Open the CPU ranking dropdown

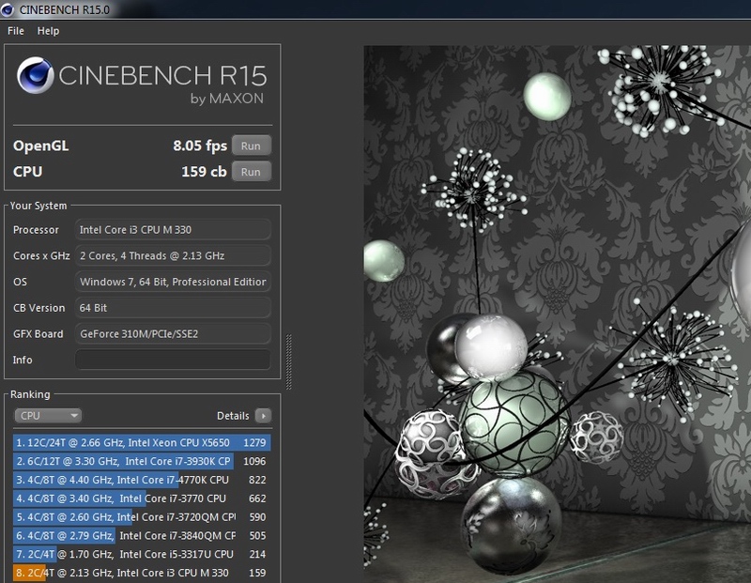pos(48,415)
